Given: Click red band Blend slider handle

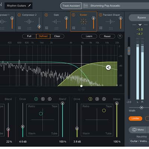Looking at the screenshot, I should tap(8, 129).
